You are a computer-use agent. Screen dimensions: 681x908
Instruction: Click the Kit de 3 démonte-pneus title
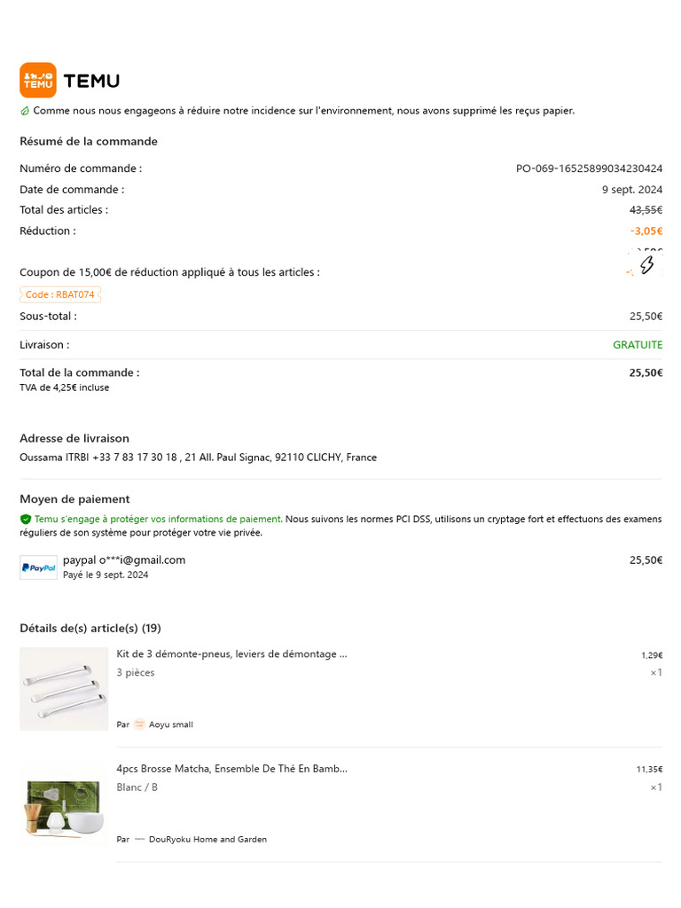coord(231,654)
